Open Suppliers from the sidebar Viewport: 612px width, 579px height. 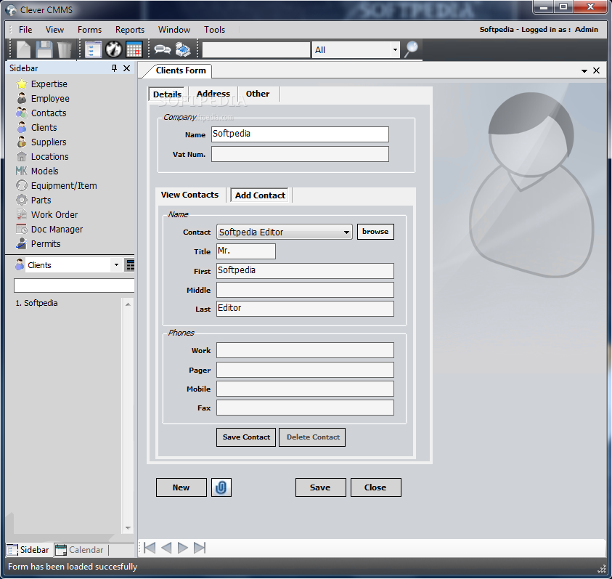tap(49, 142)
